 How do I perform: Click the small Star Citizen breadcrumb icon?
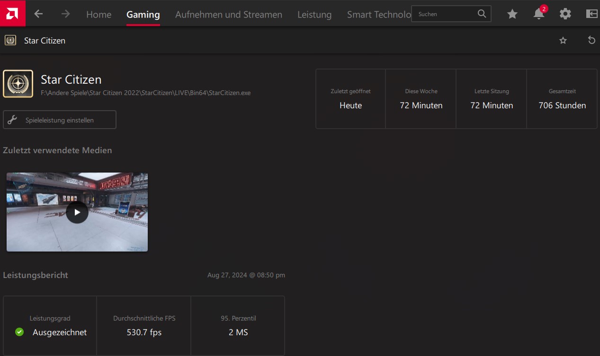(10, 40)
